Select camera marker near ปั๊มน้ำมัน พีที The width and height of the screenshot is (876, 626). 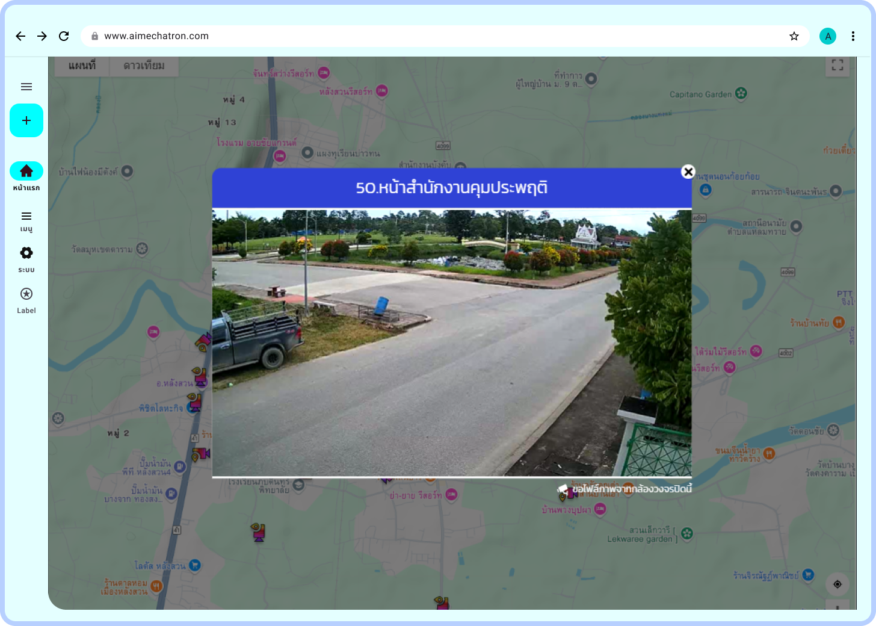point(200,453)
